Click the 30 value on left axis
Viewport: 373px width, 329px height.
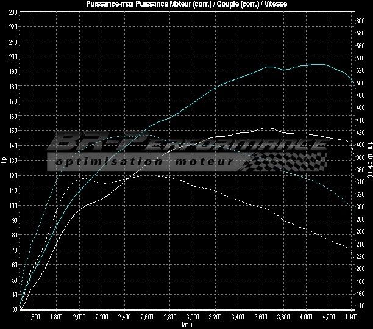[14, 309]
